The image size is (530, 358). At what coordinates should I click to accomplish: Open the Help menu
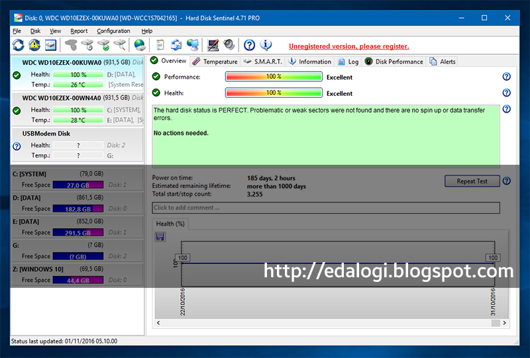pos(146,31)
